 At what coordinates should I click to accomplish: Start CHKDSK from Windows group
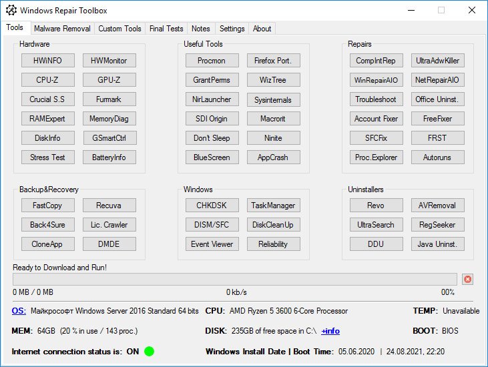212,206
